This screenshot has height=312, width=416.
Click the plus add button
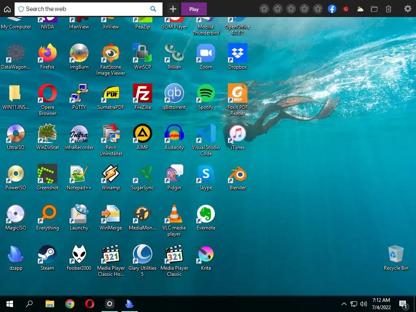tap(173, 9)
